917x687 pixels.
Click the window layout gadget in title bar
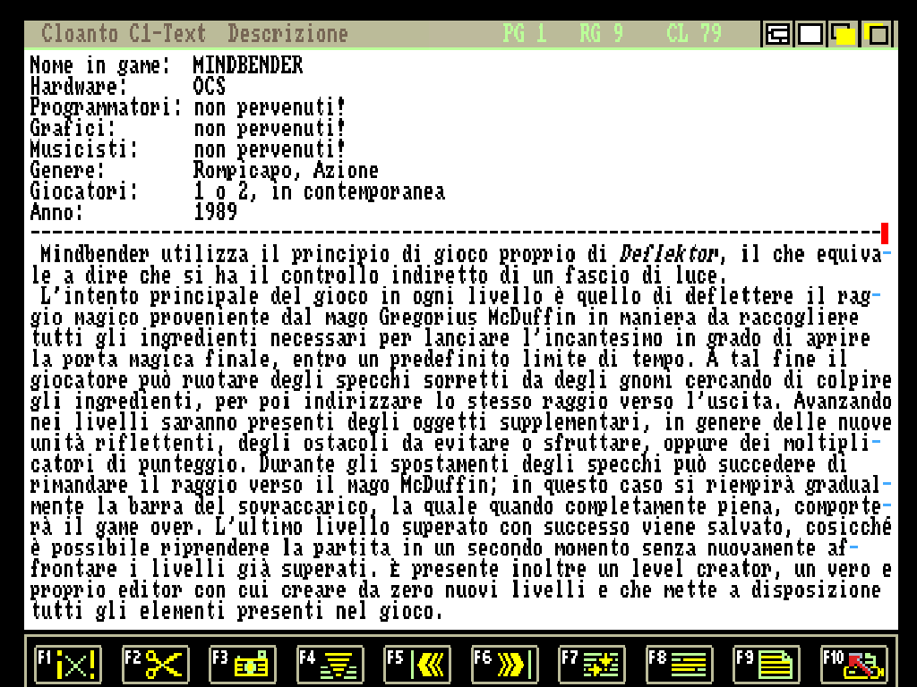[x=776, y=35]
